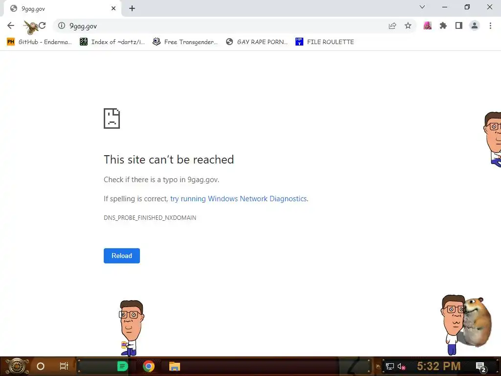This screenshot has width=501, height=376.
Task: Open the pink extension icon
Action: point(428,25)
